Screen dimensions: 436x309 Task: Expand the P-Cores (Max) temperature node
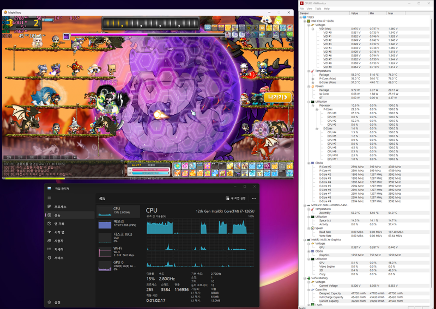[313, 78]
